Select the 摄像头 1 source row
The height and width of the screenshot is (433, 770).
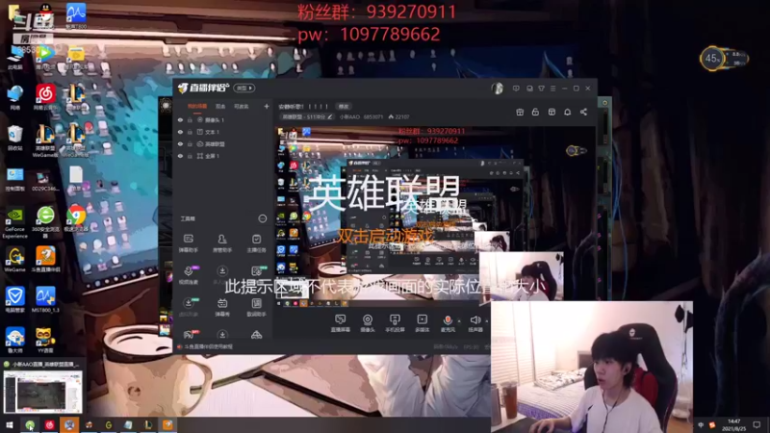coord(222,119)
